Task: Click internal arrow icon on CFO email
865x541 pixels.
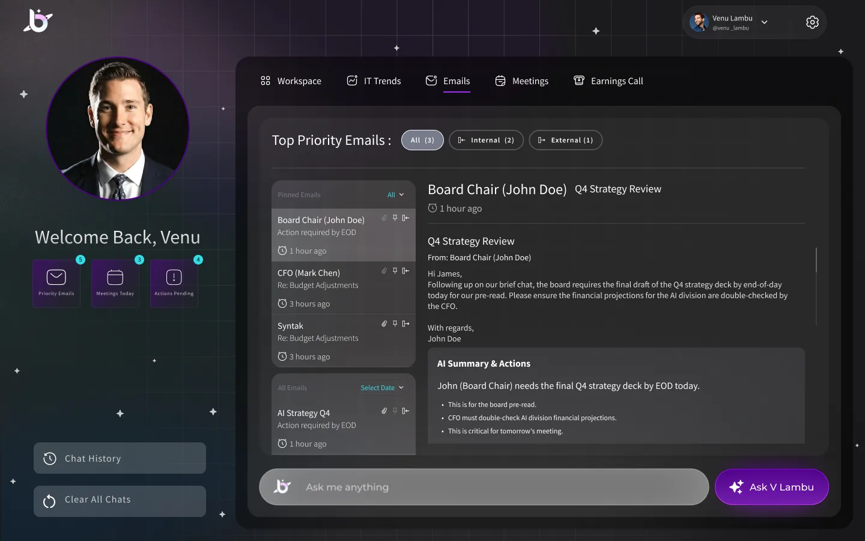Action: (x=405, y=270)
